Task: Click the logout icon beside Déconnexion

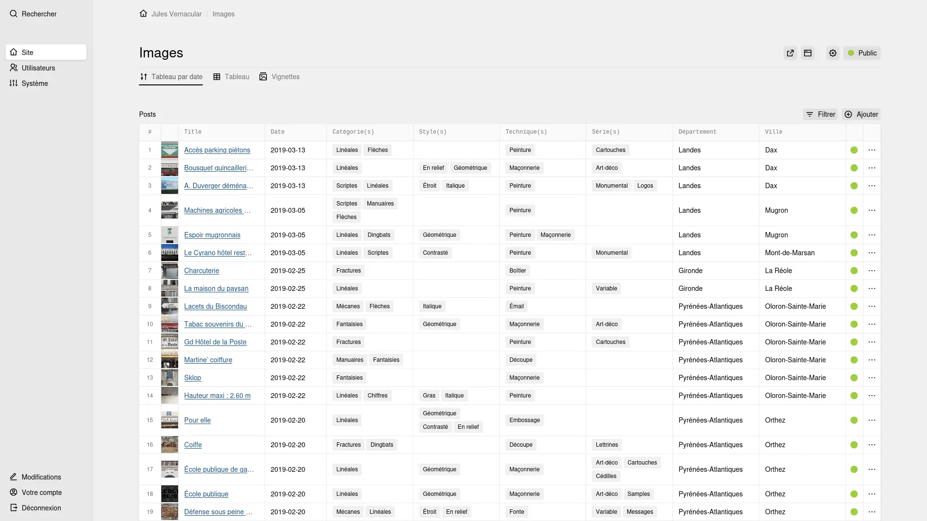Action: click(x=13, y=507)
